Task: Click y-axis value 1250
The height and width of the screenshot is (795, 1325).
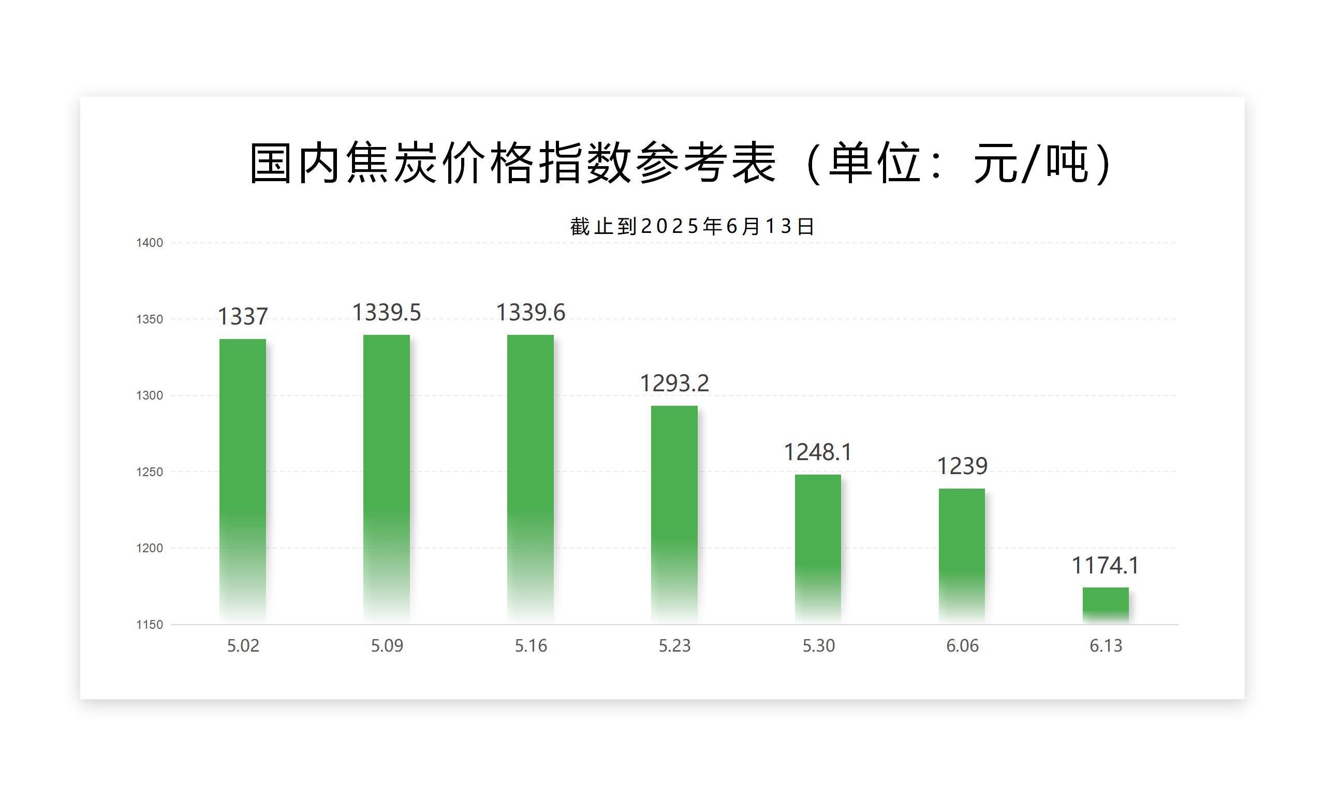Action: 150,472
